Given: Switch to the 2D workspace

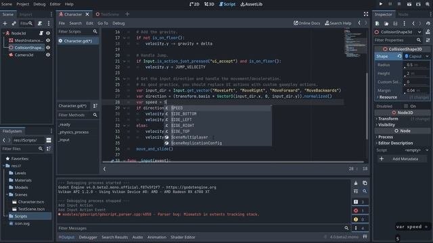Looking at the screenshot, I should (x=194, y=4).
